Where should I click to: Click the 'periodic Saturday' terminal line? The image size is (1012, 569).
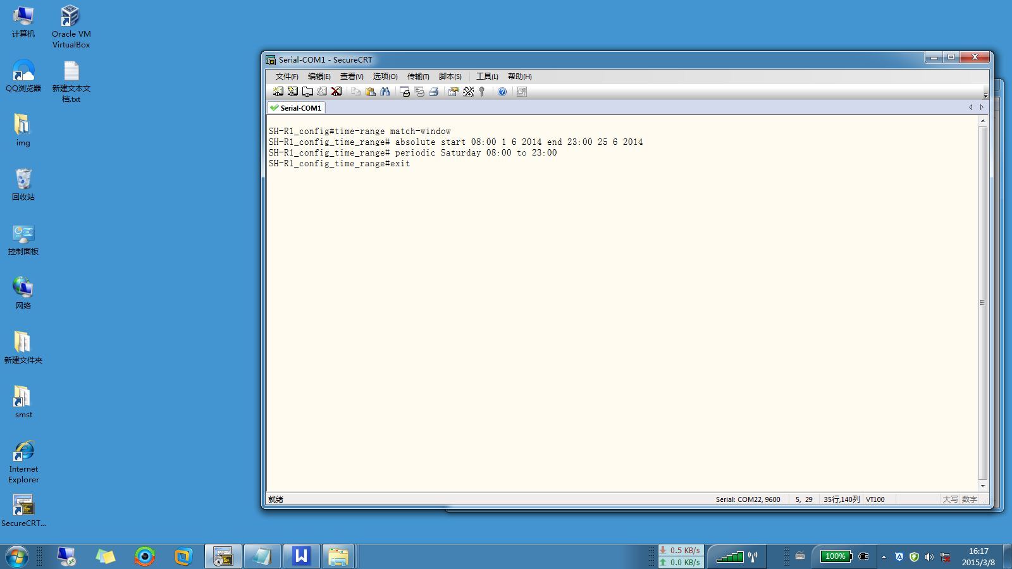[412, 153]
